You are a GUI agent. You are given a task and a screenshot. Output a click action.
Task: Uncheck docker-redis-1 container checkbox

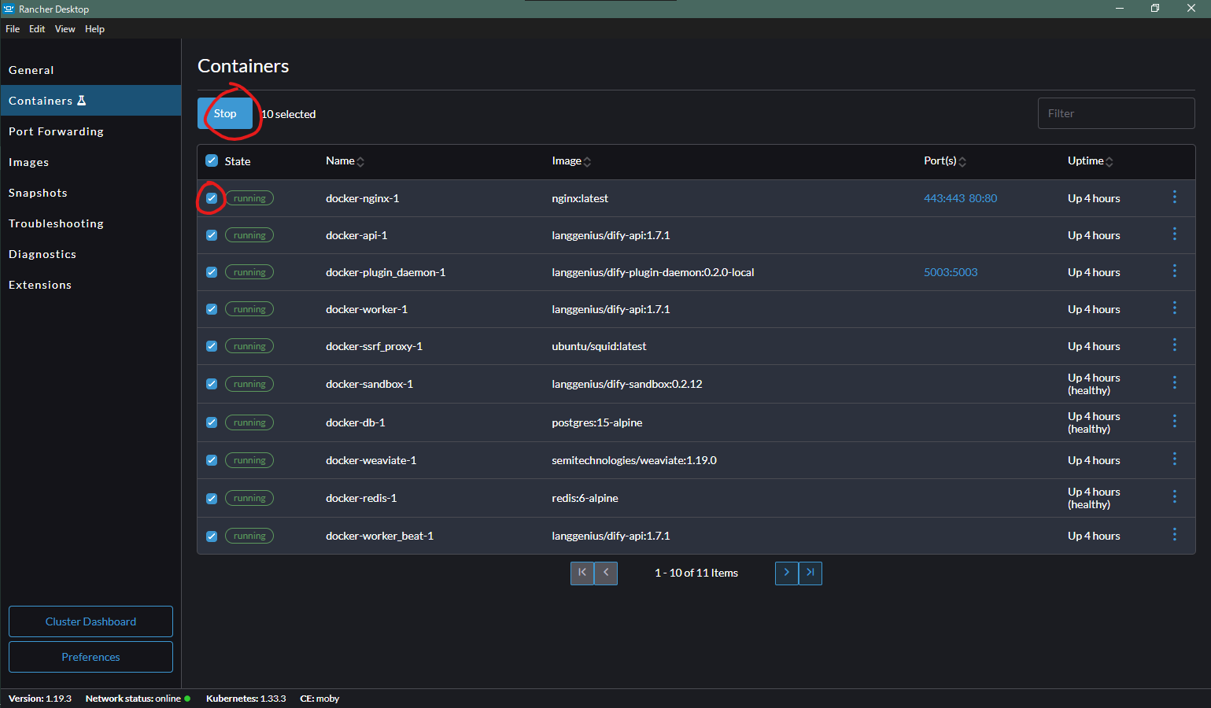[212, 498]
